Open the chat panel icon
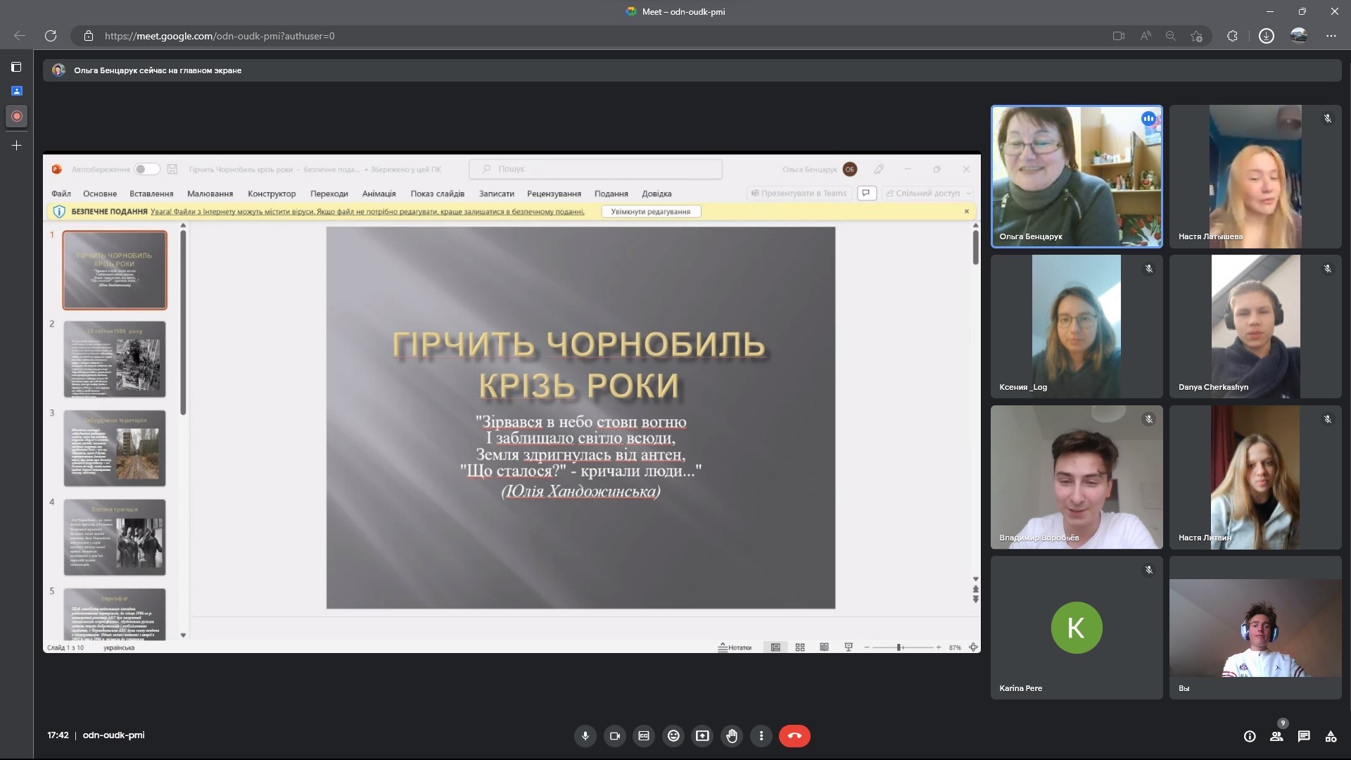Viewport: 1351px width, 760px height. click(x=1304, y=736)
